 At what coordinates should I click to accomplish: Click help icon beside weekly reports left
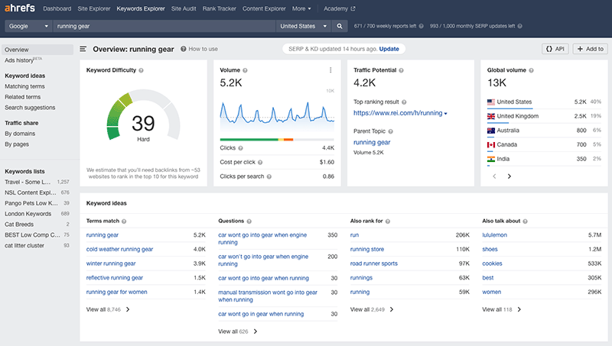422,26
